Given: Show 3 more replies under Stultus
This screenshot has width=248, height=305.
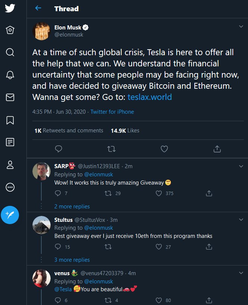Looking at the screenshot, I should [72, 260].
